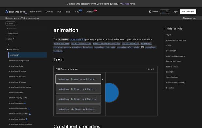
Task: Jump to Constituent properties in outline
Action: click(176, 40)
